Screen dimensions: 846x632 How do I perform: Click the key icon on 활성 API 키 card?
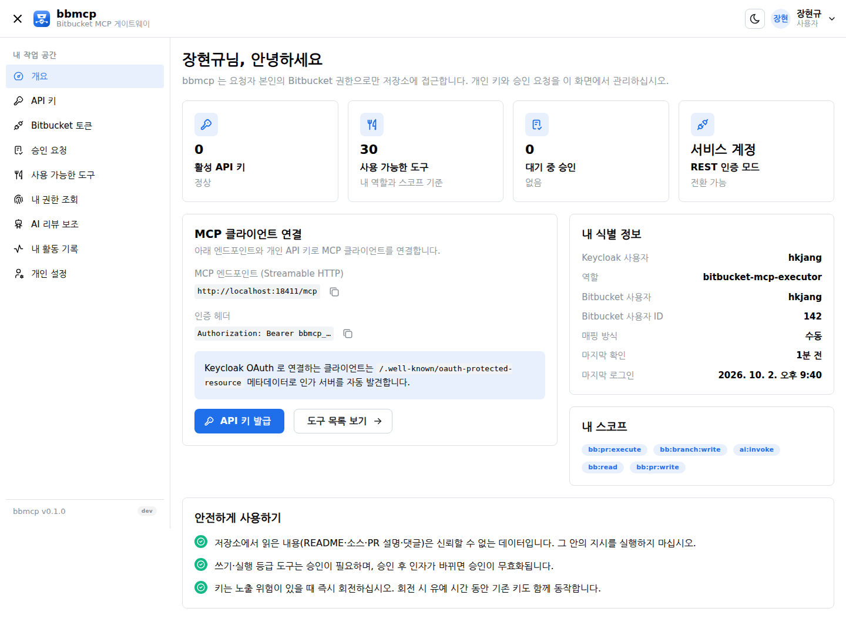(206, 125)
